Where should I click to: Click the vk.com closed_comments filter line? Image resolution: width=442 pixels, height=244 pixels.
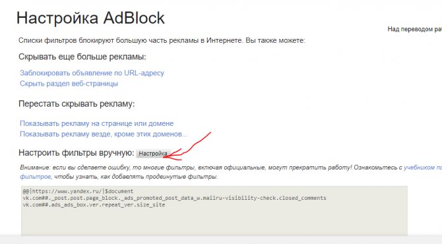click(174, 198)
